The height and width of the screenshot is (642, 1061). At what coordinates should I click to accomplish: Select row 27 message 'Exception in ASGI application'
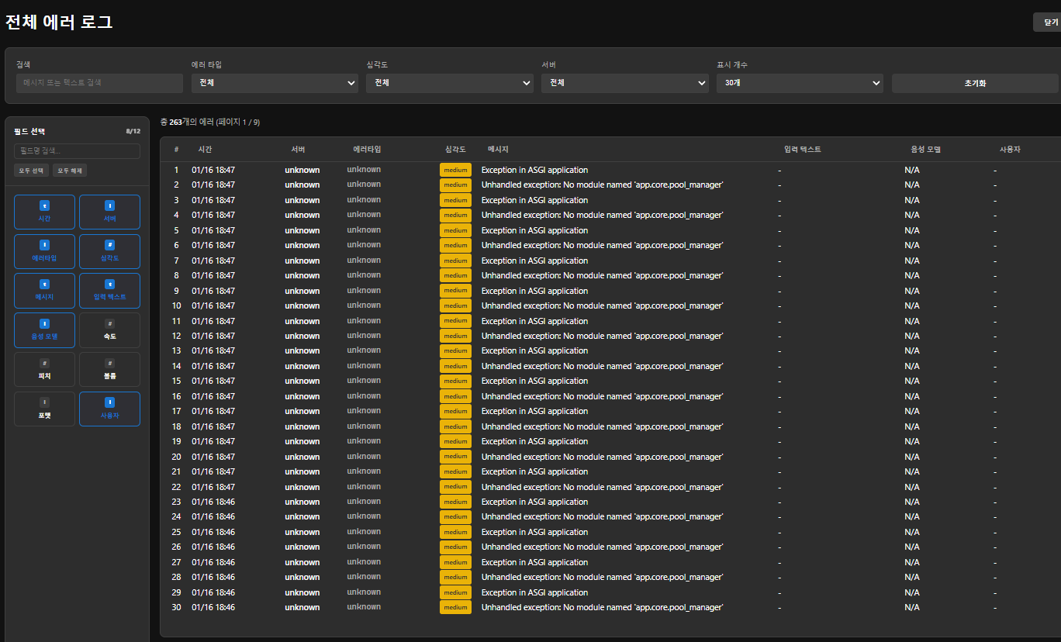[534, 562]
